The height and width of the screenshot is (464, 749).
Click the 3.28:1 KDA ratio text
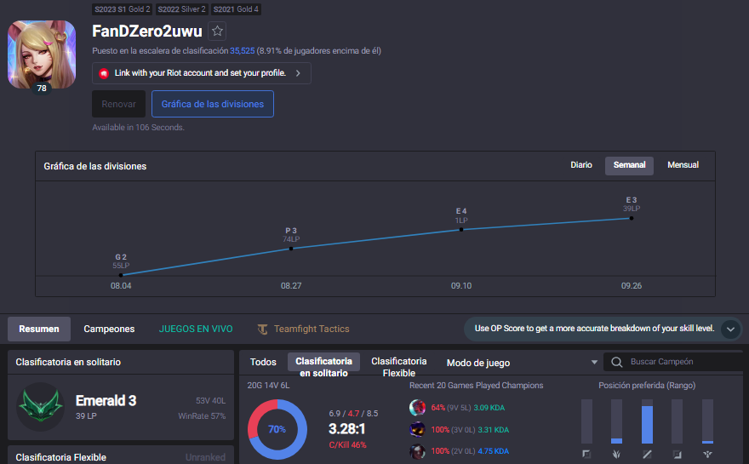346,429
